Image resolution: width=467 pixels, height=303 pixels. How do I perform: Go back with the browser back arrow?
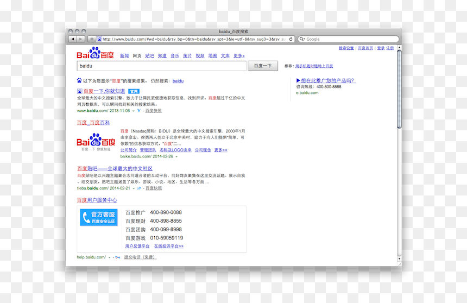point(73,39)
